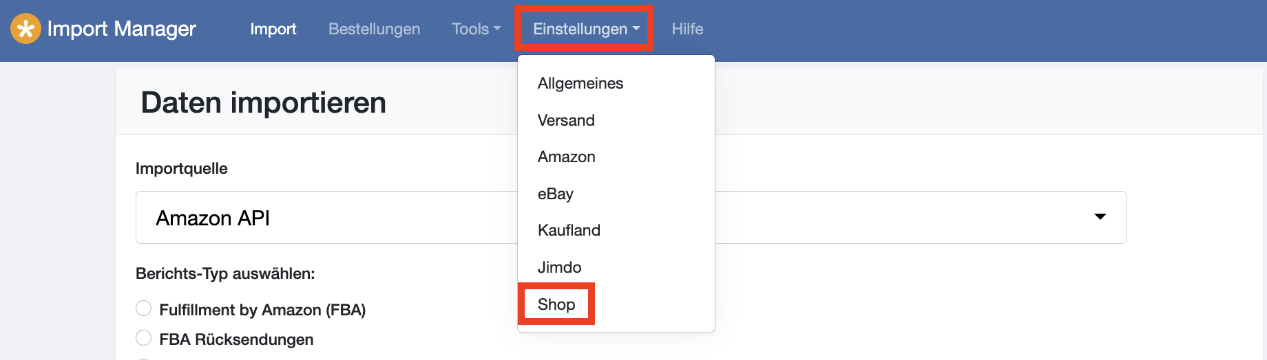1267x360 pixels.
Task: Click the orange asterisk Import Manager logo
Action: coord(25,29)
